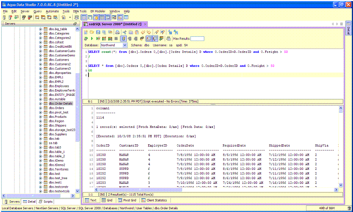Open the Query menu
Viewport: 353px width, 212px height.
[38, 11]
